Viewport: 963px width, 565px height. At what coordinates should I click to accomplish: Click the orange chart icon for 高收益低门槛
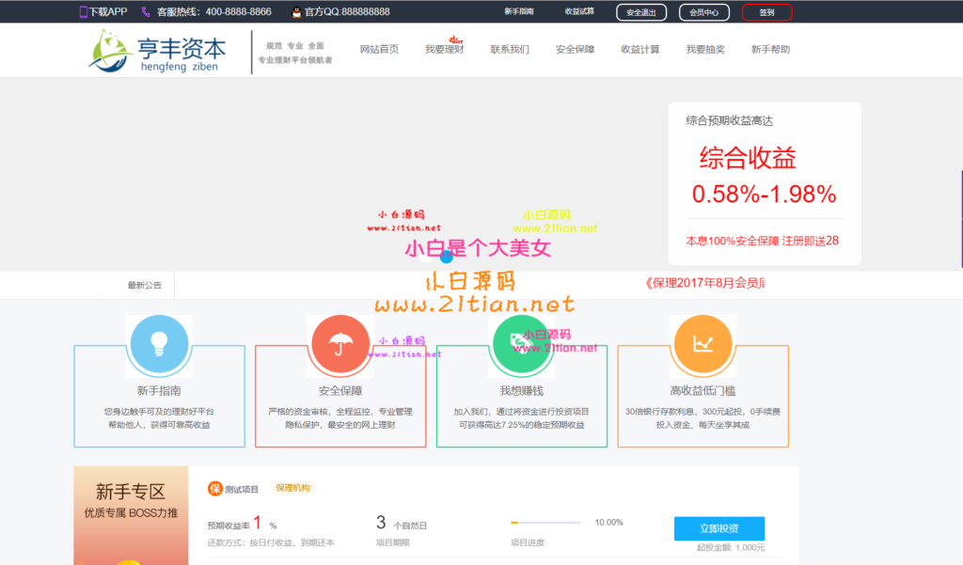tap(702, 345)
